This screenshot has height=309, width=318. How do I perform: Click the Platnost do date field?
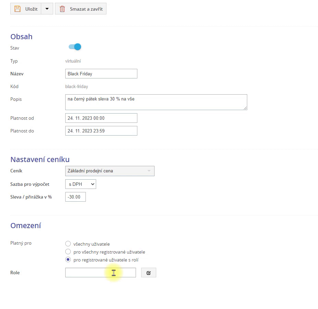(101, 131)
